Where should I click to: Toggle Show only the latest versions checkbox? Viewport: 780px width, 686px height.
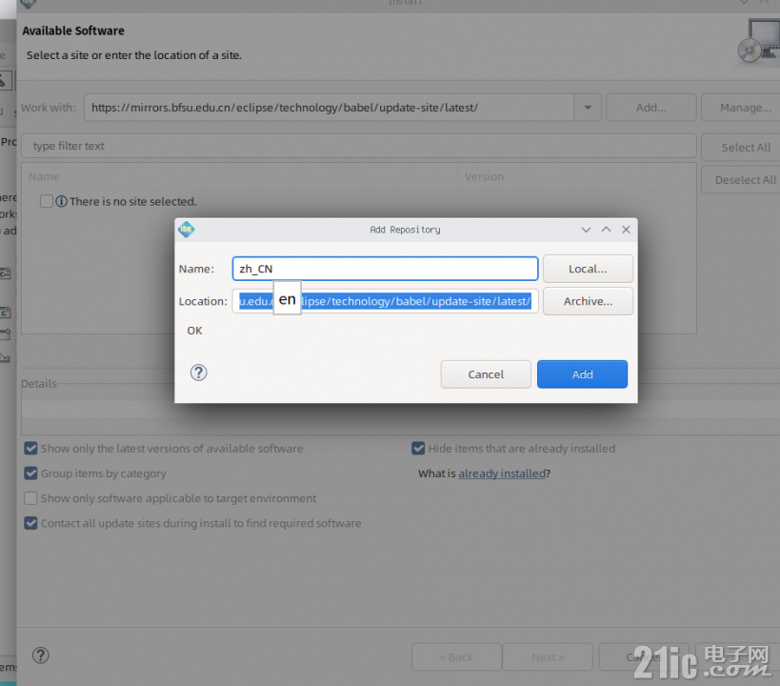[30, 449]
